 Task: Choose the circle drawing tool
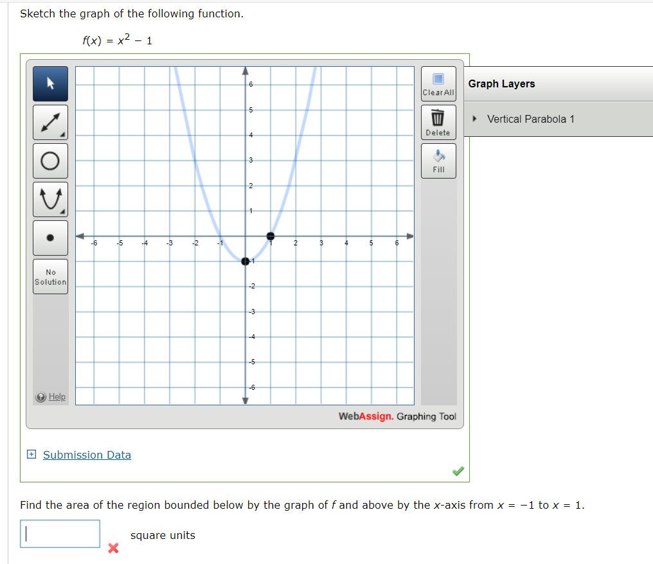pos(50,161)
